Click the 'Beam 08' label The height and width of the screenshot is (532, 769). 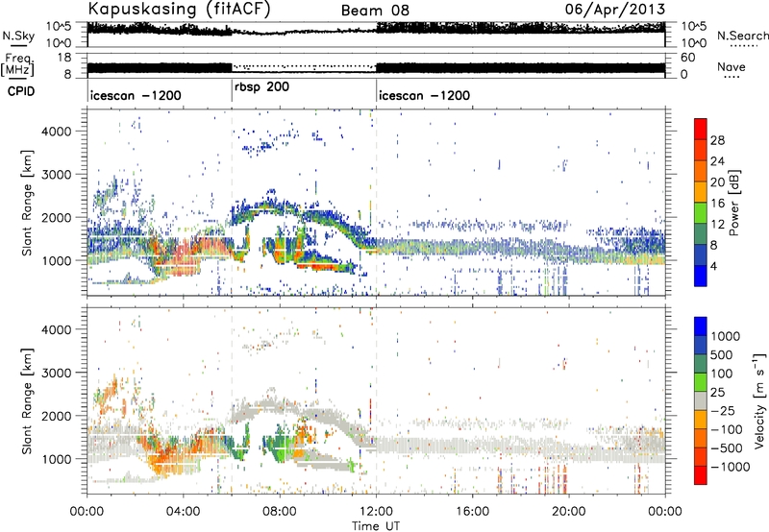375,11
